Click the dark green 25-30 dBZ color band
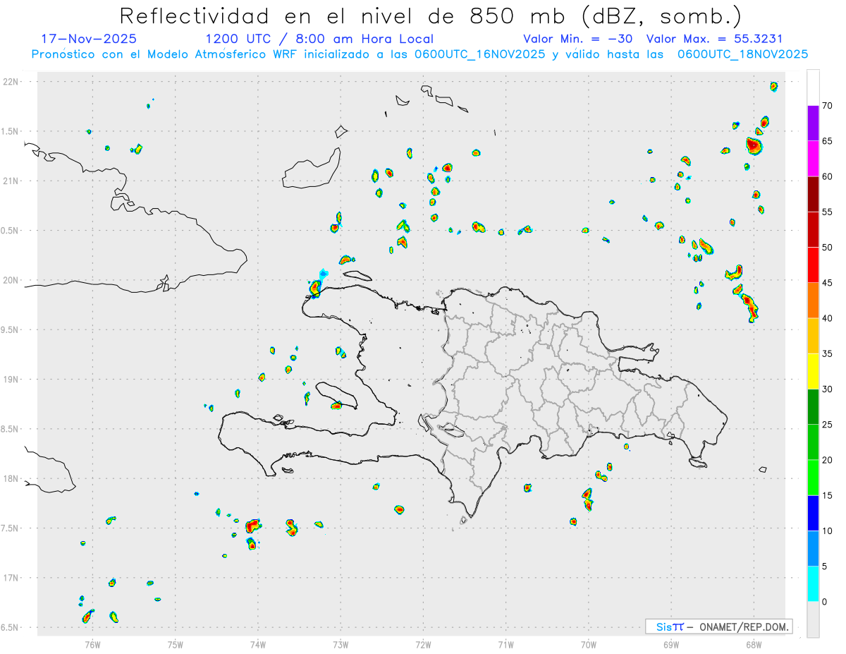The width and height of the screenshot is (846, 654). click(813, 406)
